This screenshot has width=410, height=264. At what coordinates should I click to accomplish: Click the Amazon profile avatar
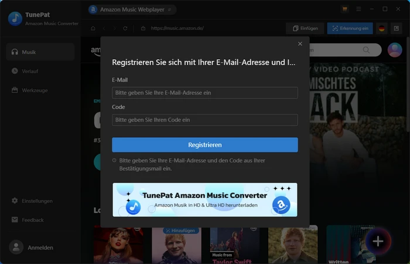[x=395, y=50]
